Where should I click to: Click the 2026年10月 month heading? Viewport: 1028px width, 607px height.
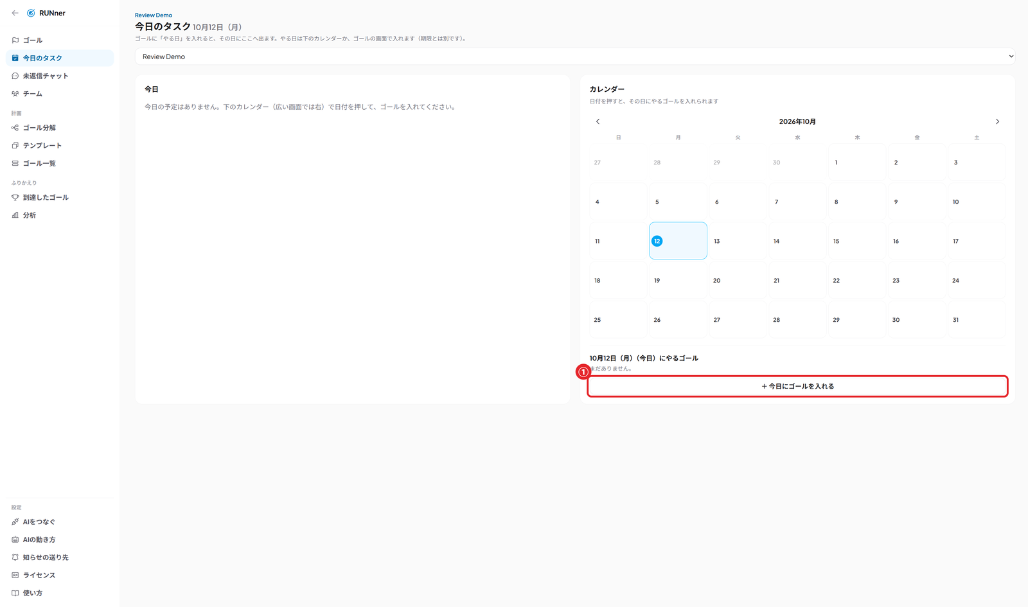tap(797, 121)
